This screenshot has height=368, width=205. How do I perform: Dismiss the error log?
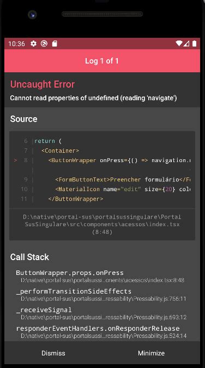(x=53, y=353)
